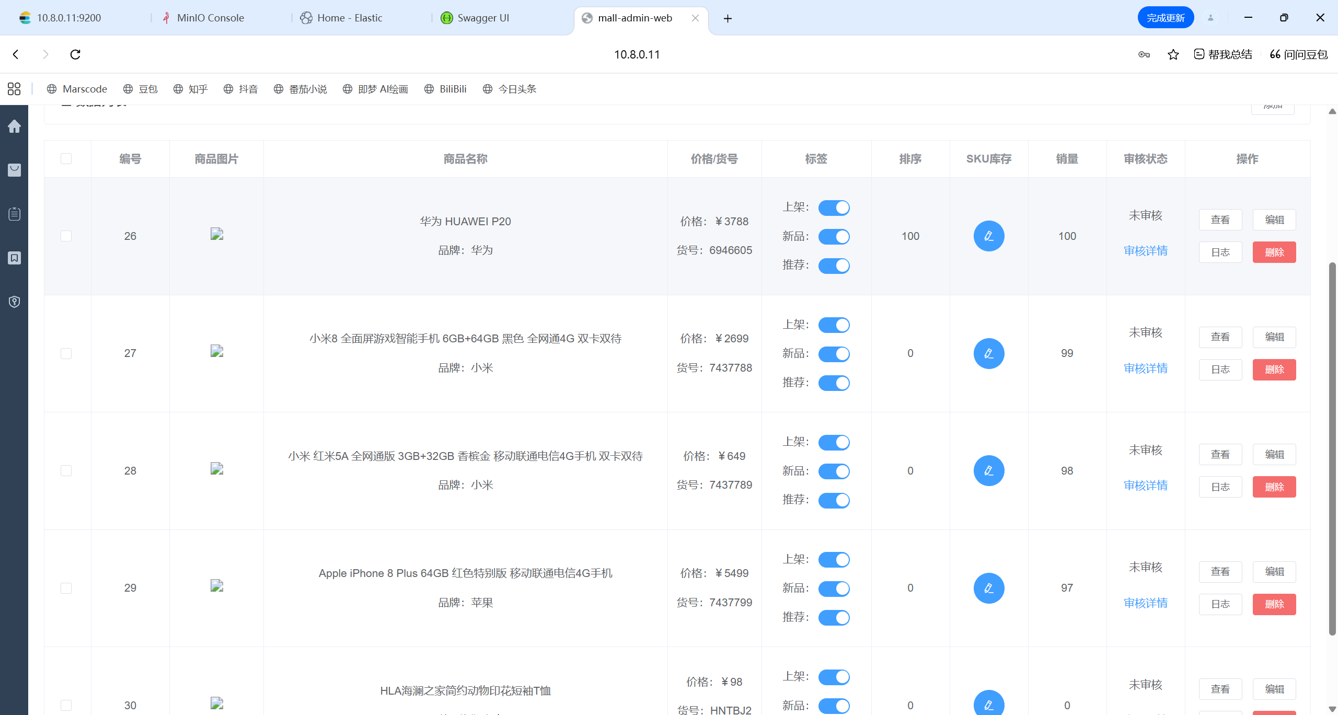Click product image thumbnail for row 26
The image size is (1338, 715).
[x=217, y=234]
